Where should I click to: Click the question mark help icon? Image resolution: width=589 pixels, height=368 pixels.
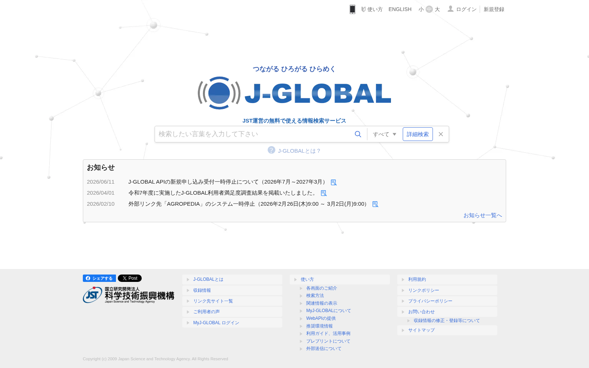coord(271,150)
